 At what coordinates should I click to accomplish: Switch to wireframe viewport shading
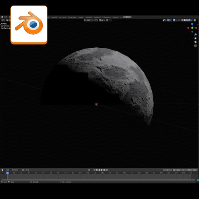coord(182,20)
